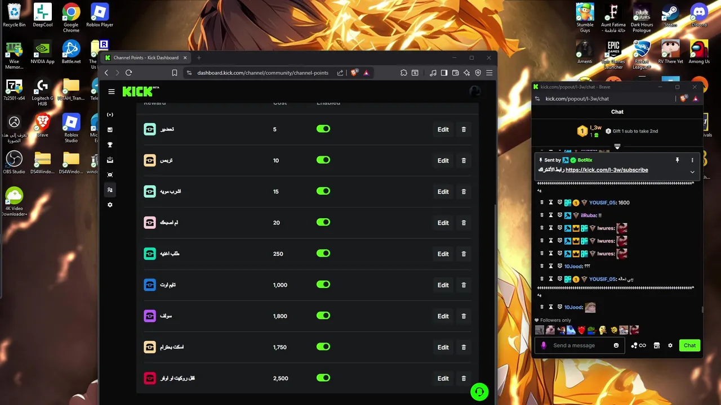Delete the reward costing 10 points
Screen dimensions: 721x405
coord(464,160)
